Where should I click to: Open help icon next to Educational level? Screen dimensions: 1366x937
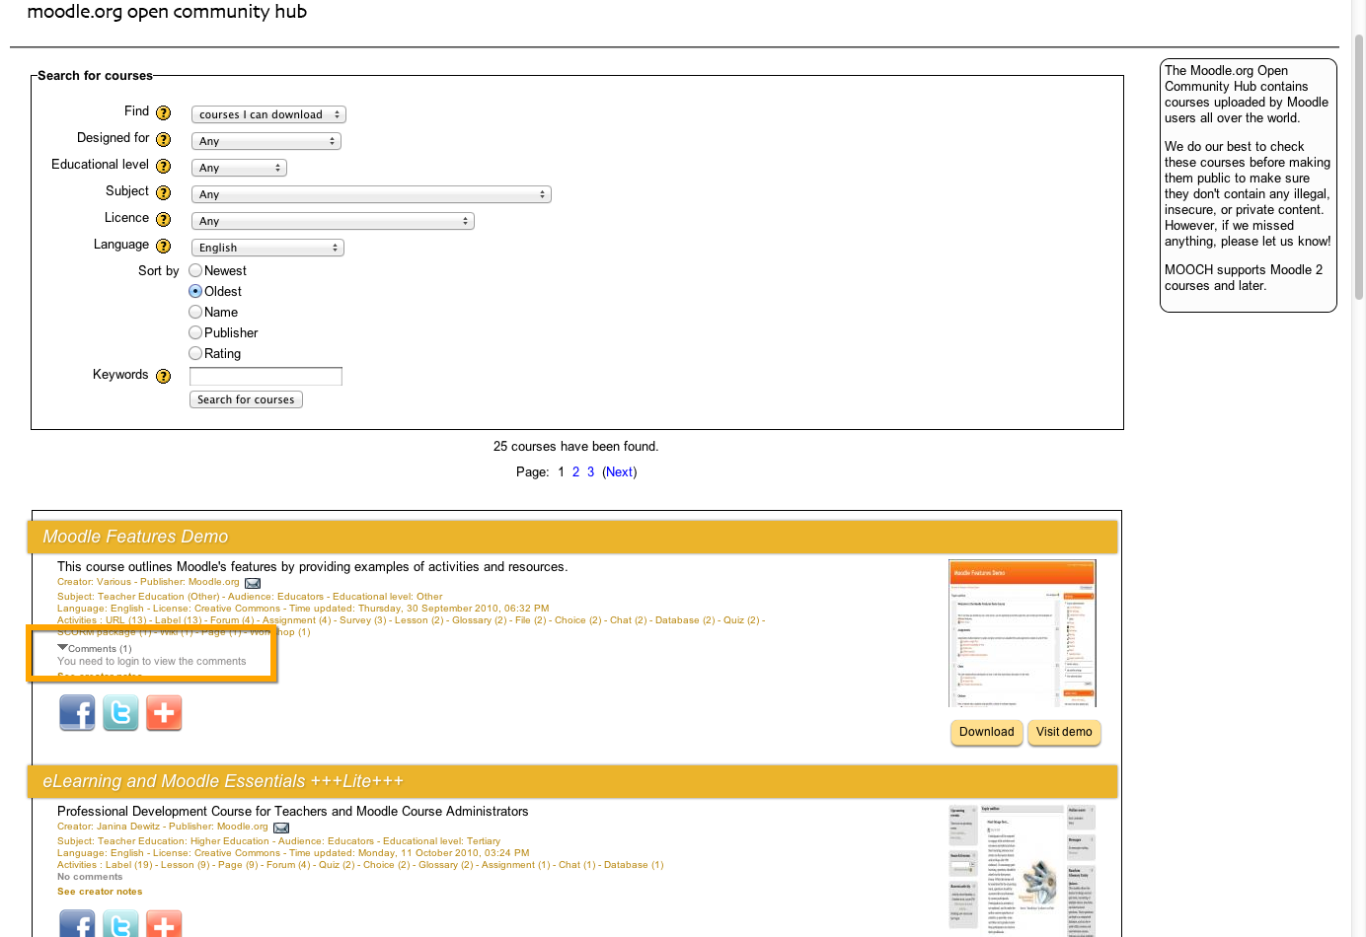(x=164, y=166)
